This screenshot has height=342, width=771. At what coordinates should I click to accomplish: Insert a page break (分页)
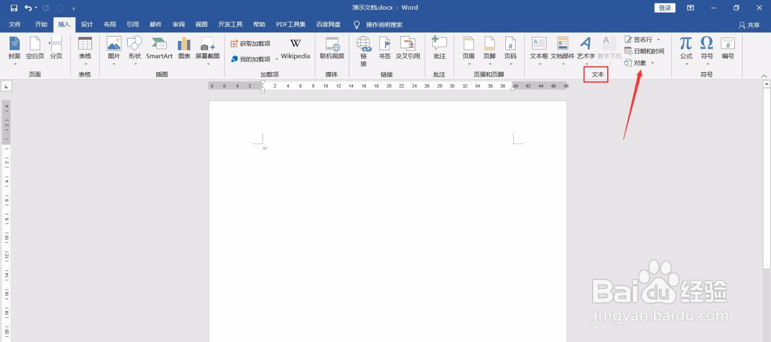(56, 48)
